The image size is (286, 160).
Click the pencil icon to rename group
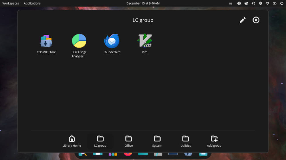(243, 20)
